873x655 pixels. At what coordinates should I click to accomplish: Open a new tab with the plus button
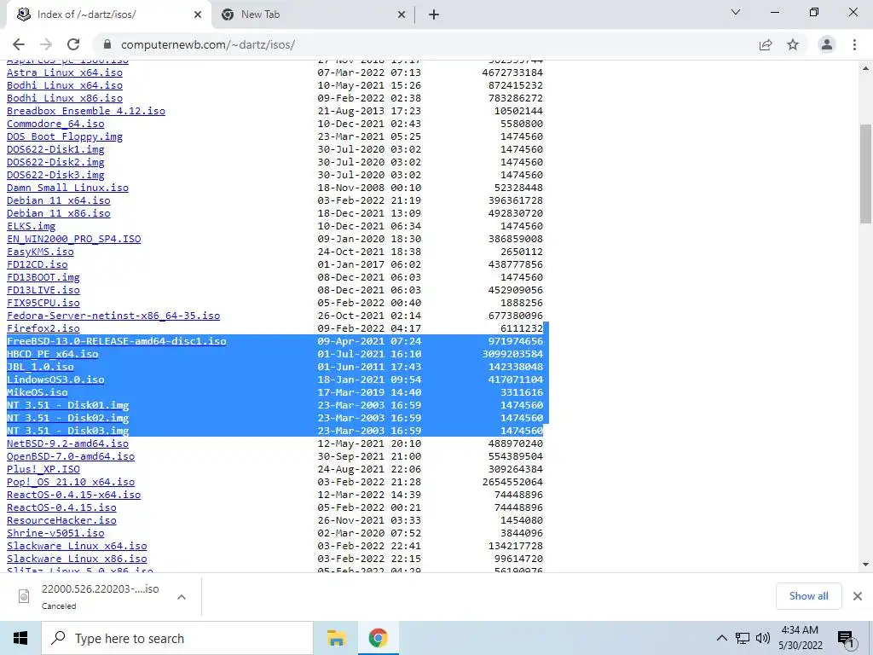(x=434, y=14)
